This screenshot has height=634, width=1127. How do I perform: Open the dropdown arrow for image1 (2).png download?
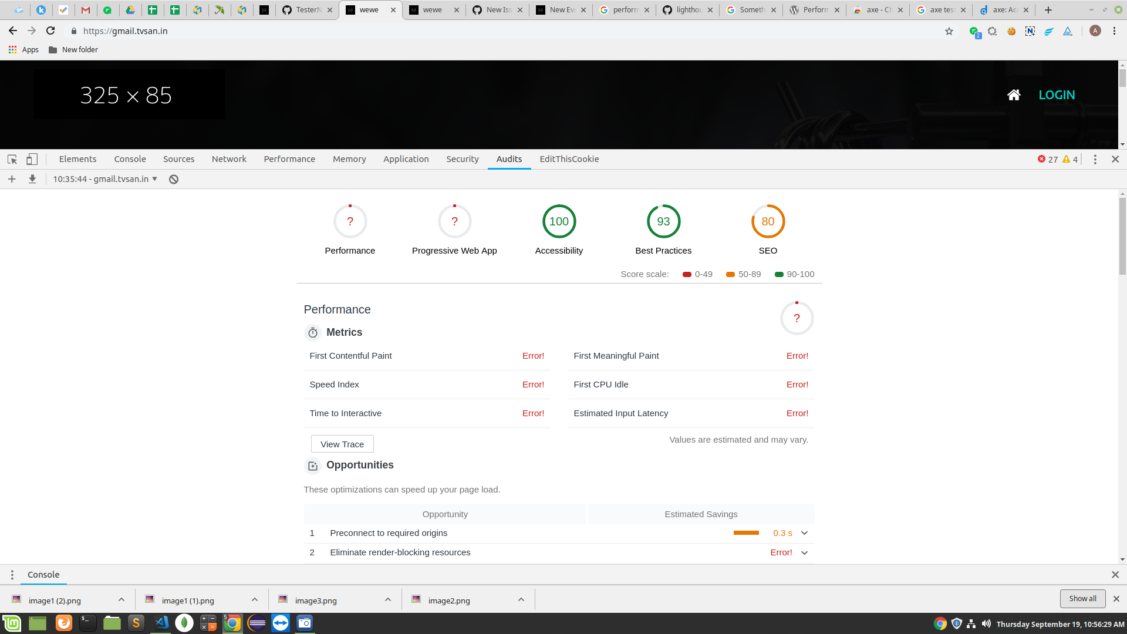click(122, 599)
